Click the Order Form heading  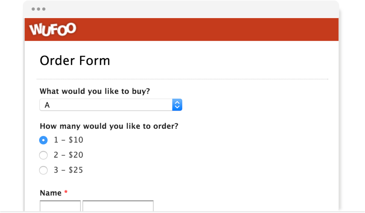pos(75,61)
